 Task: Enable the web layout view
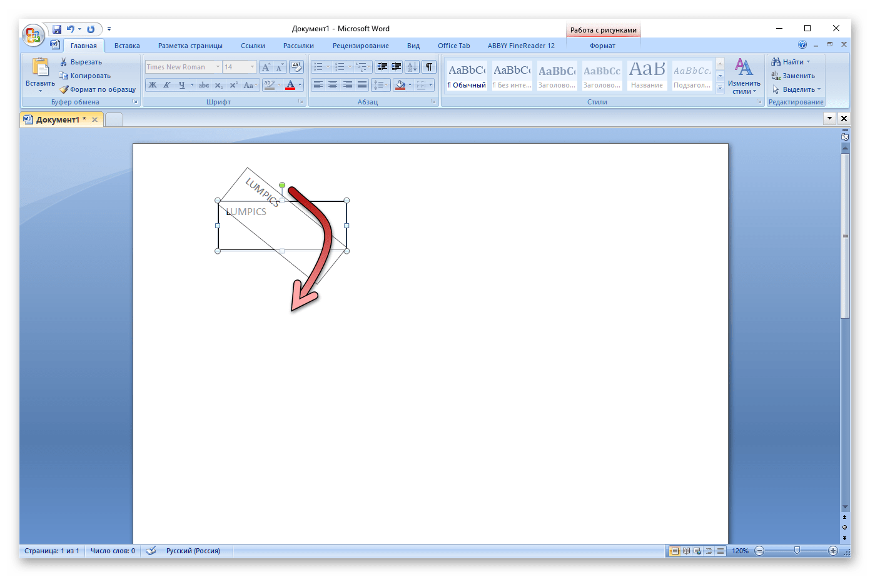click(697, 551)
